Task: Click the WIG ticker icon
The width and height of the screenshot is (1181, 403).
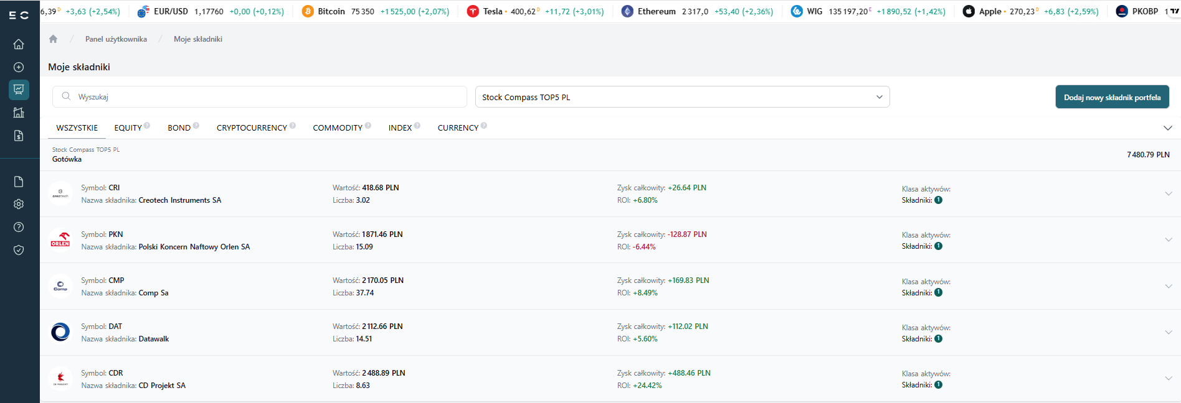Action: pos(797,11)
